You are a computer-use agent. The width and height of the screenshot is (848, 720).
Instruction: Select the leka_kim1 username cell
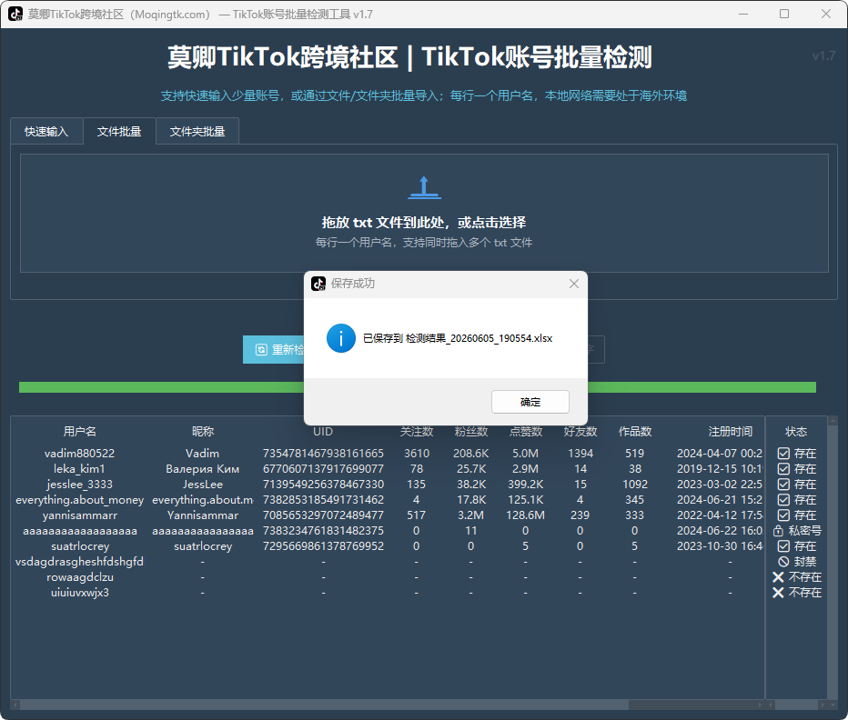point(79,469)
